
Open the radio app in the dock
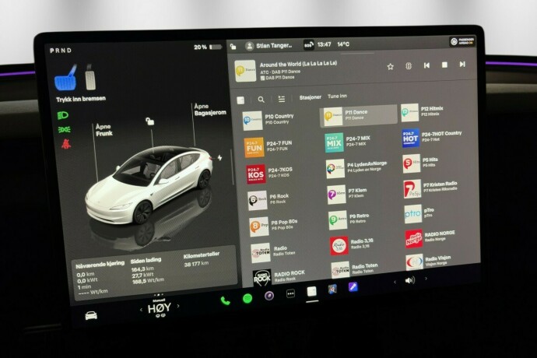[311, 292]
